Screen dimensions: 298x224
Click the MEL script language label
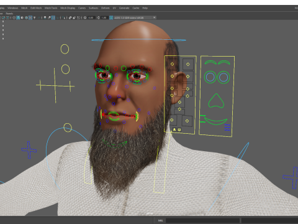coord(160,220)
